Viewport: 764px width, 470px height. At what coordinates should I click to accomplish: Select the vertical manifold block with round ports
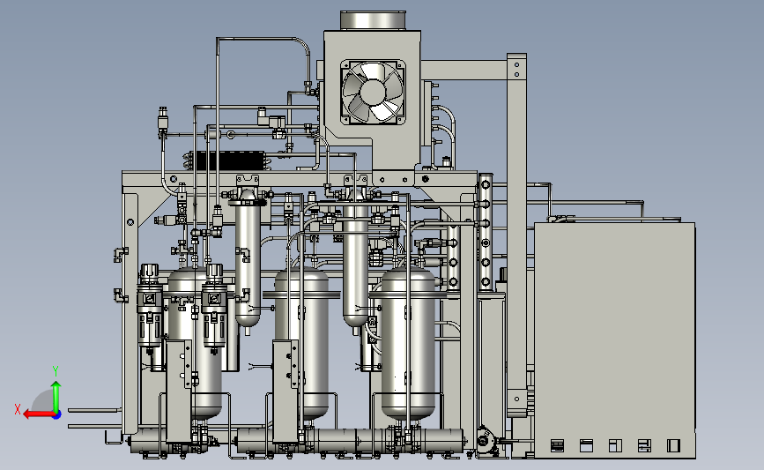[486, 233]
